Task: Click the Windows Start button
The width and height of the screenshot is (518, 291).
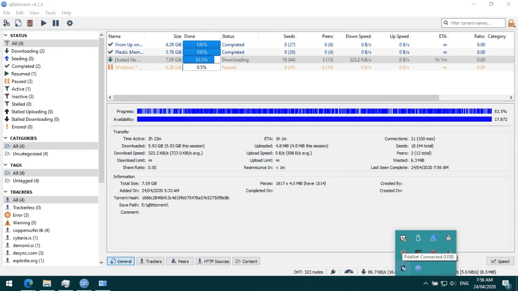Action: pyautogui.click(x=9, y=283)
